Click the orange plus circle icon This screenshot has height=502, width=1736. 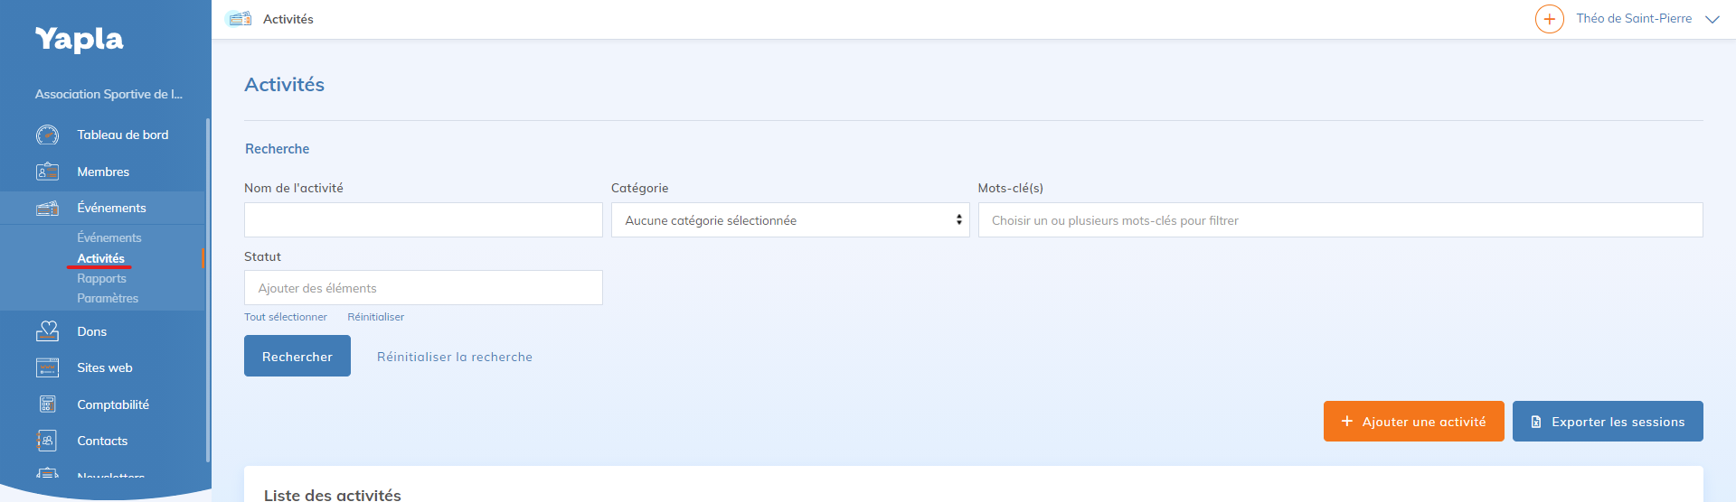click(1549, 19)
